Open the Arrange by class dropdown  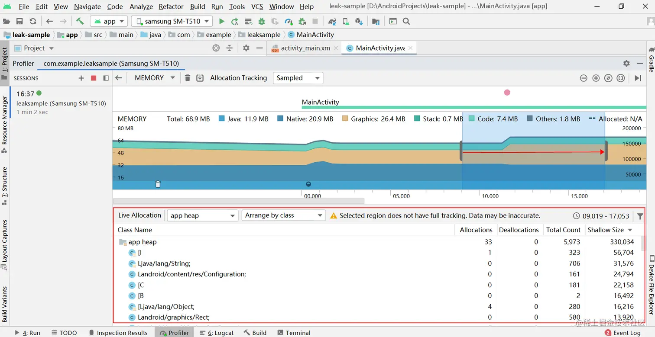(x=283, y=215)
